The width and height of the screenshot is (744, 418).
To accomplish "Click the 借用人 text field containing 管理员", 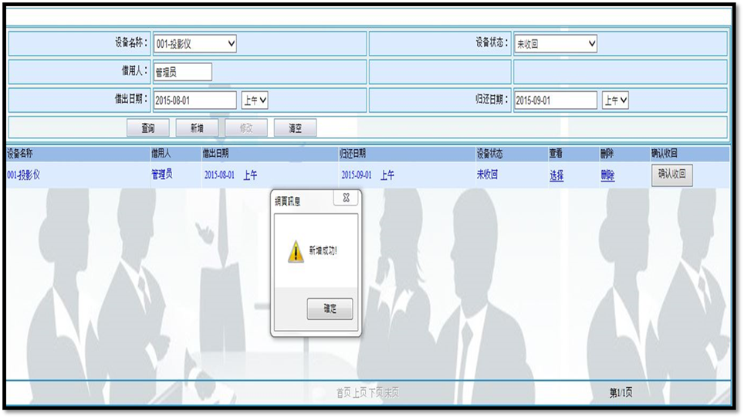I will 182,72.
